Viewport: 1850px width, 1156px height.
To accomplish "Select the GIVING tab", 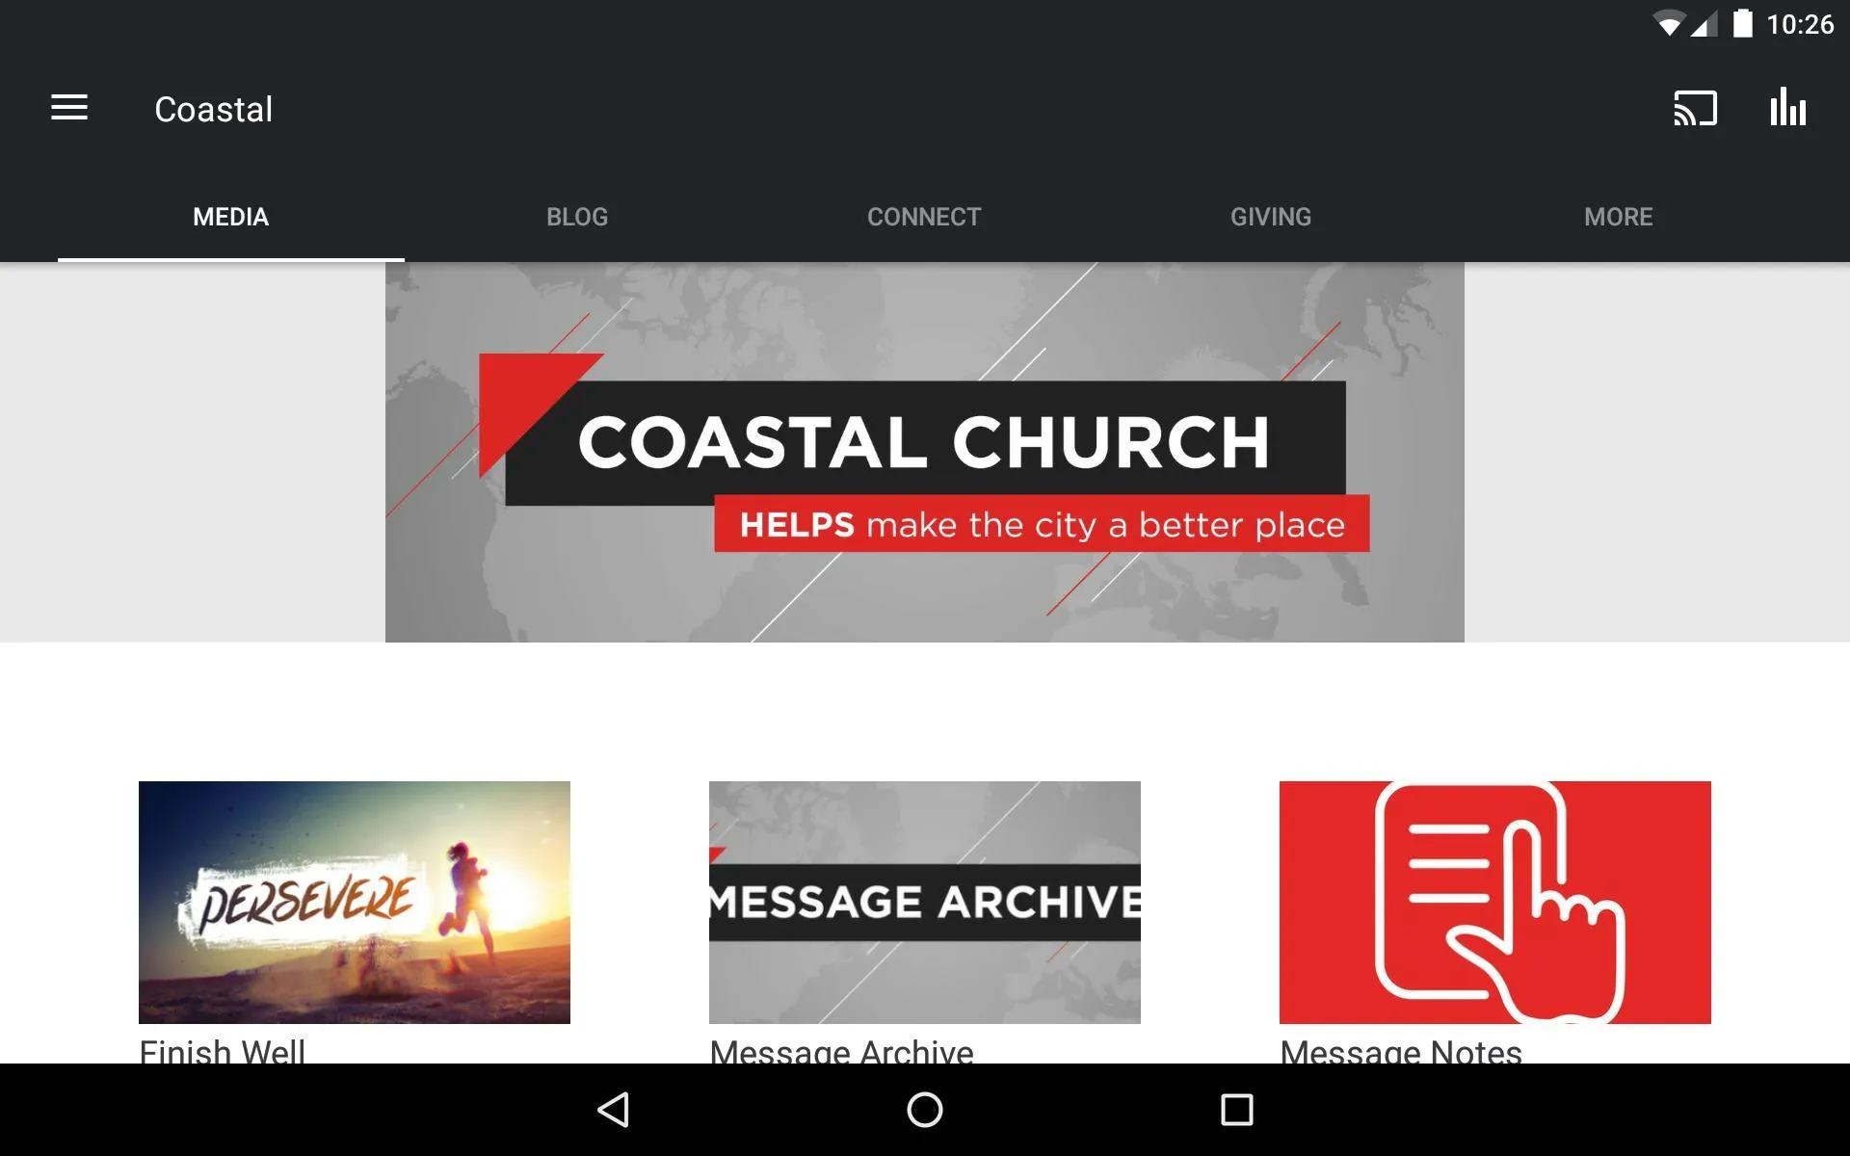I will click(x=1269, y=216).
